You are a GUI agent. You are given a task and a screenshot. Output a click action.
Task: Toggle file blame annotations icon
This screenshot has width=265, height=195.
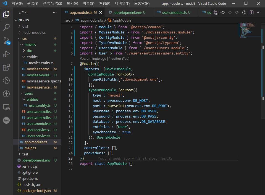(x=244, y=12)
